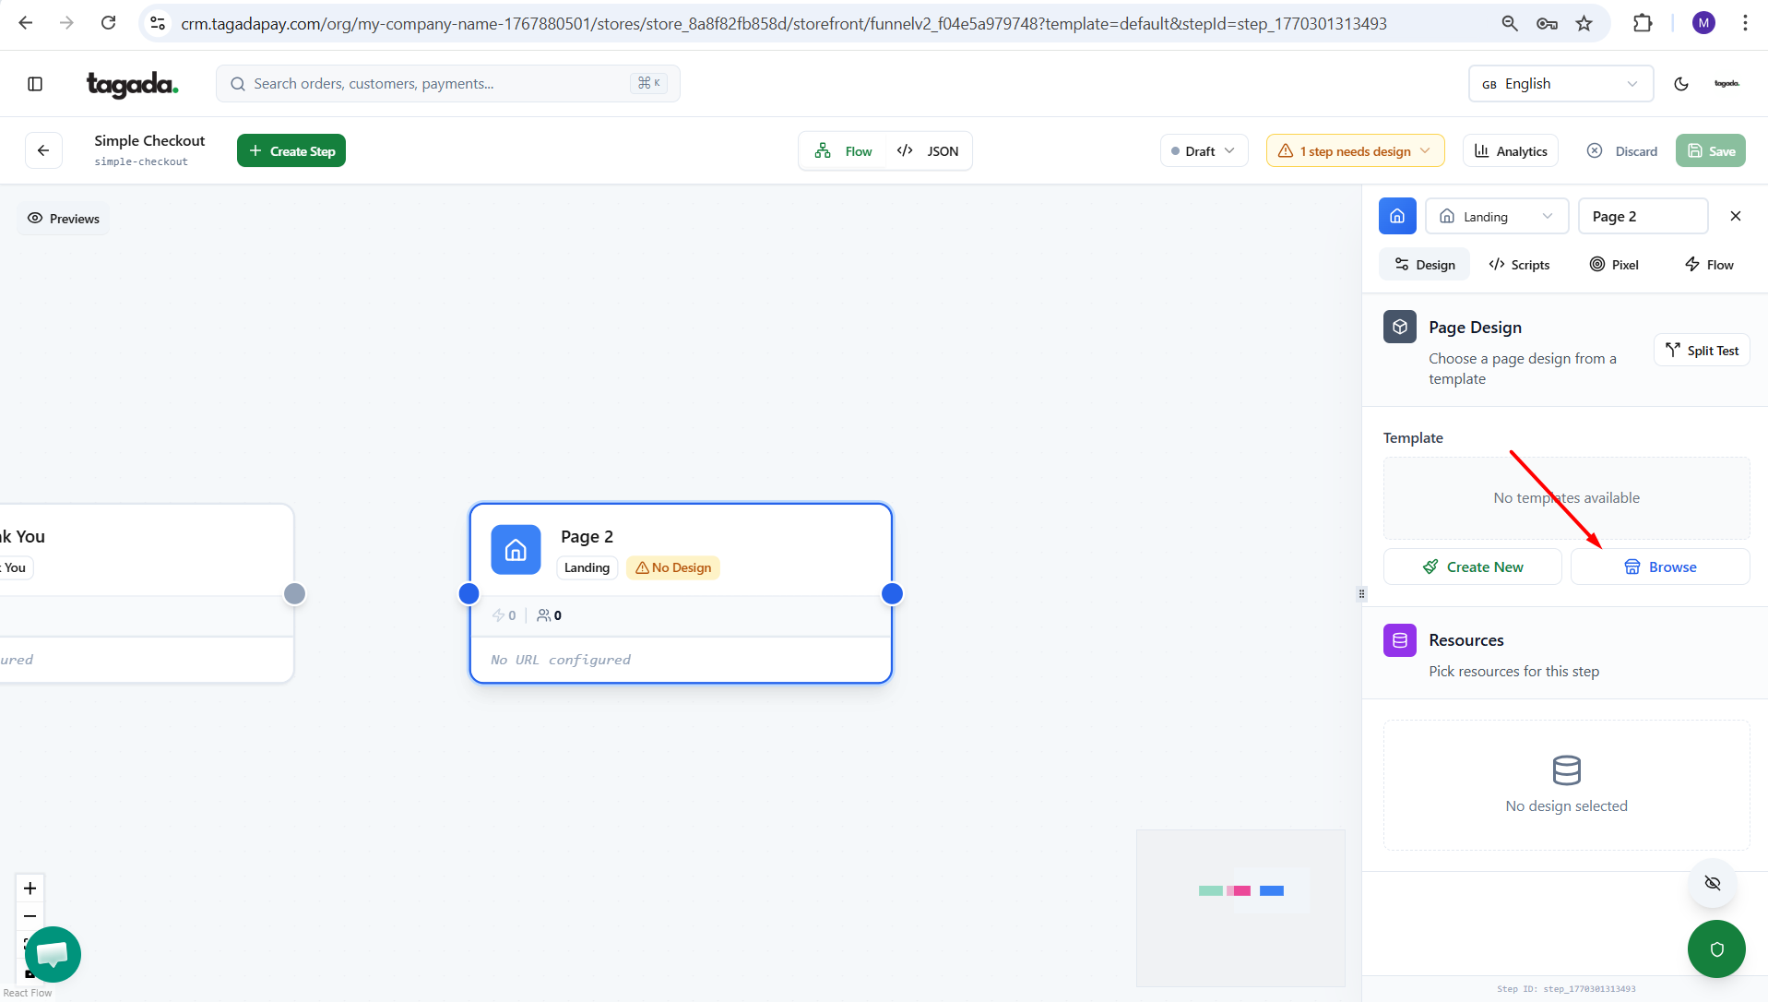Viewport: 1768px width, 1002px height.
Task: Click the back arrow beside Simple Checkout
Action: (43, 150)
